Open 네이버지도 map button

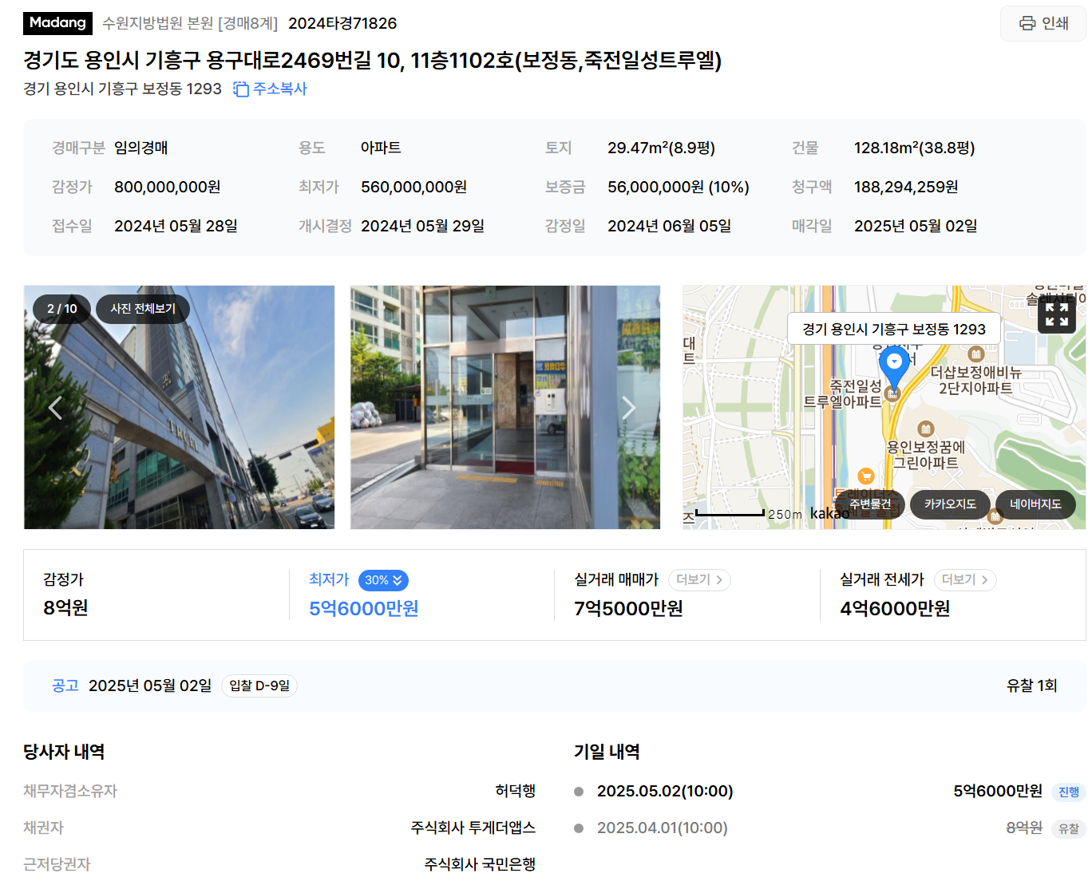pos(1035,504)
